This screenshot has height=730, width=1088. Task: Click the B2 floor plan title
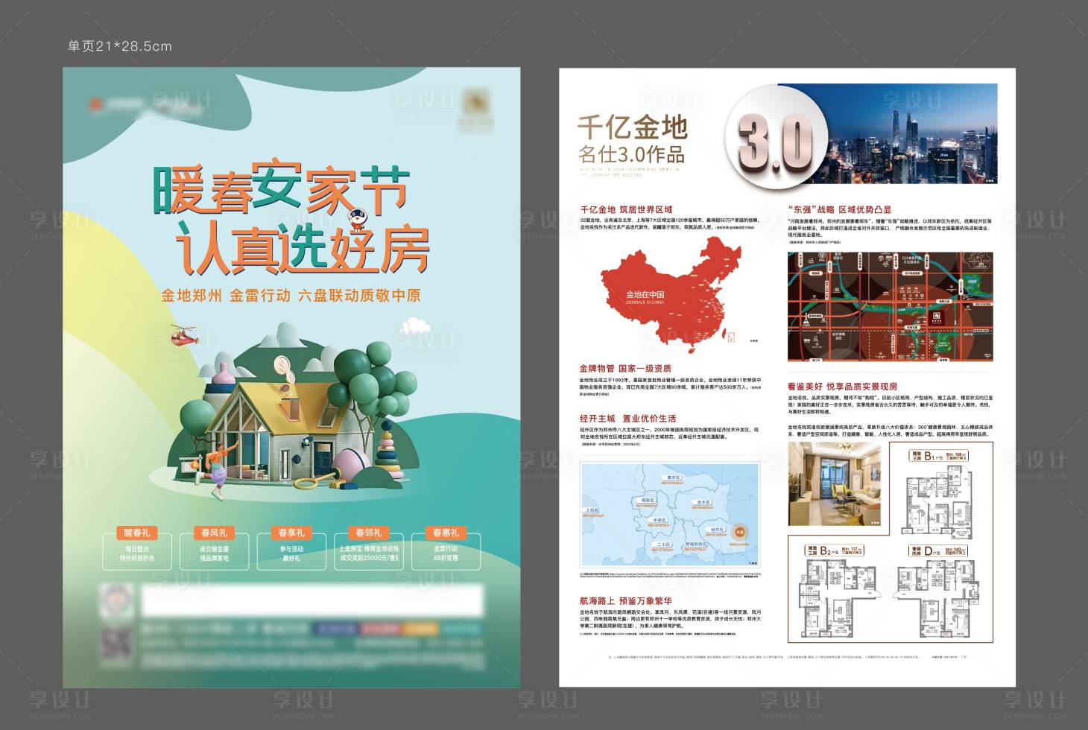pyautogui.click(x=834, y=550)
